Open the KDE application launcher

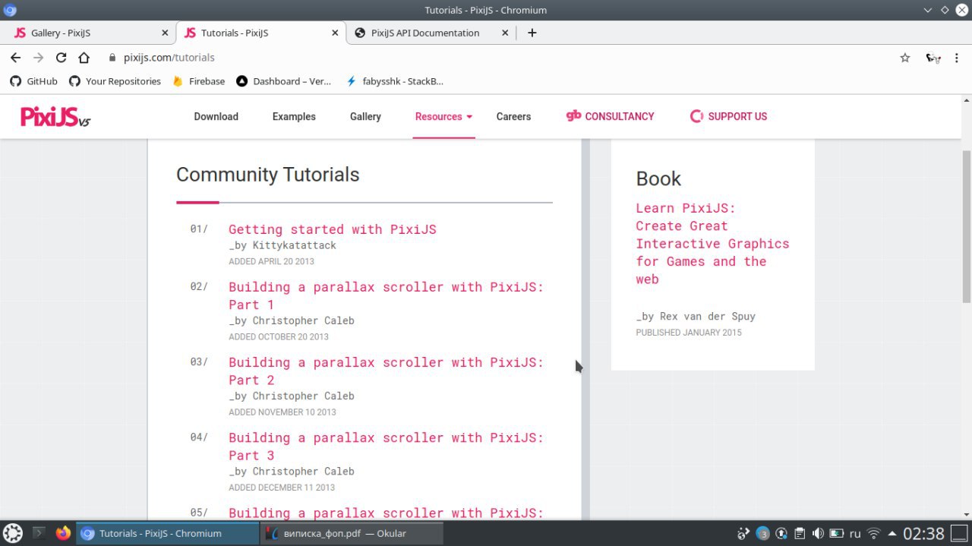[x=13, y=533]
